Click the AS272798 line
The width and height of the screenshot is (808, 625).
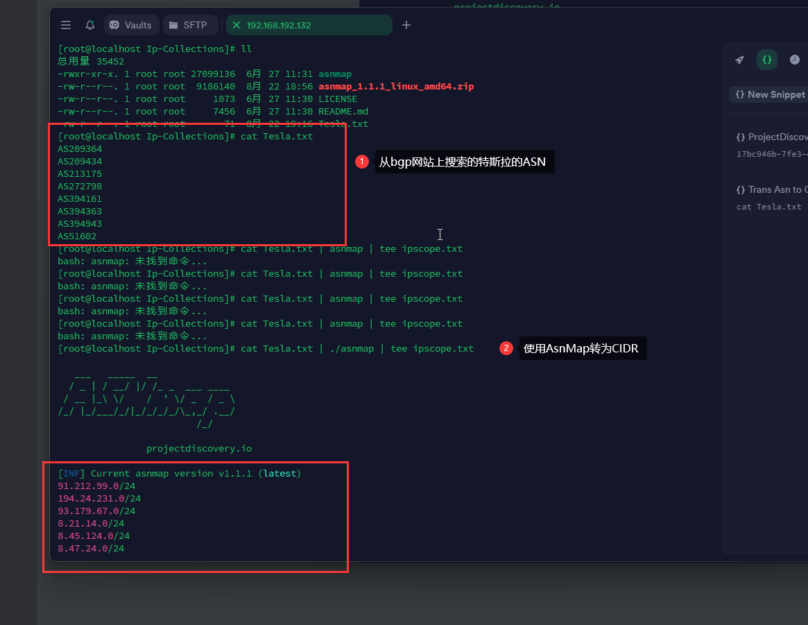point(80,186)
